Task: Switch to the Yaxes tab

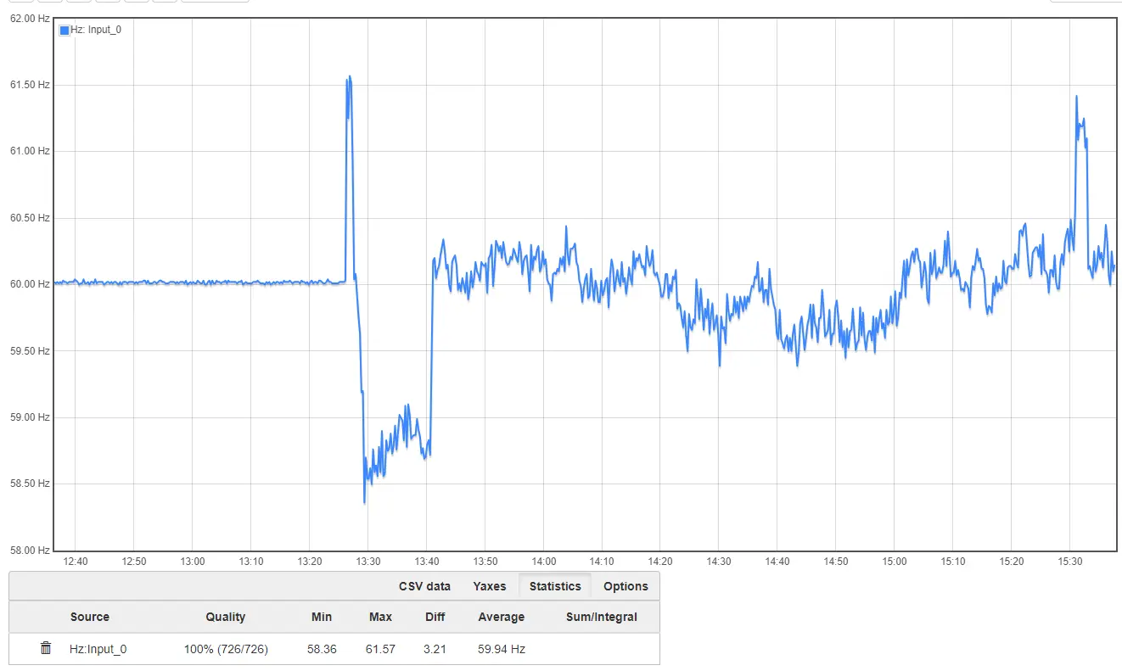Action: [x=490, y=586]
